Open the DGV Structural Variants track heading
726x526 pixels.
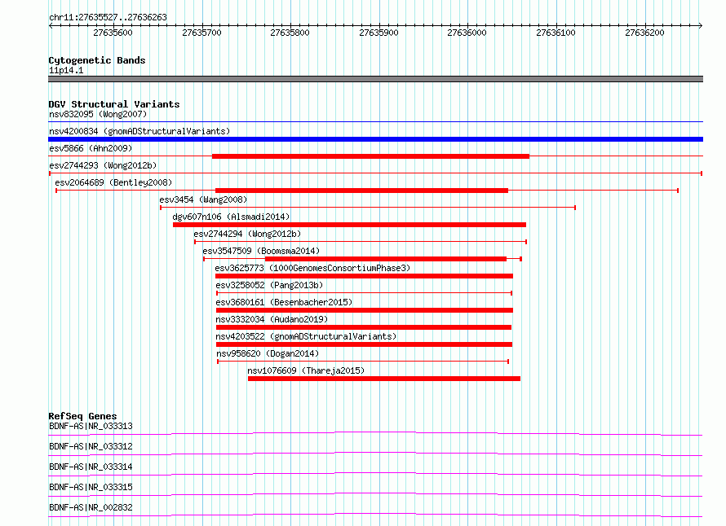coord(114,104)
